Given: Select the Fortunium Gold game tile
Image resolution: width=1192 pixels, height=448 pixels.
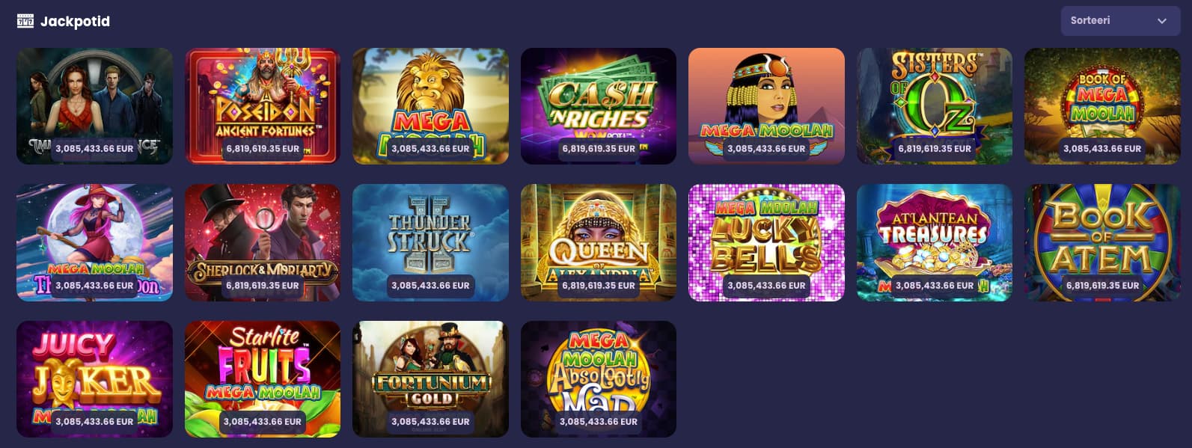Looking at the screenshot, I should (x=430, y=379).
